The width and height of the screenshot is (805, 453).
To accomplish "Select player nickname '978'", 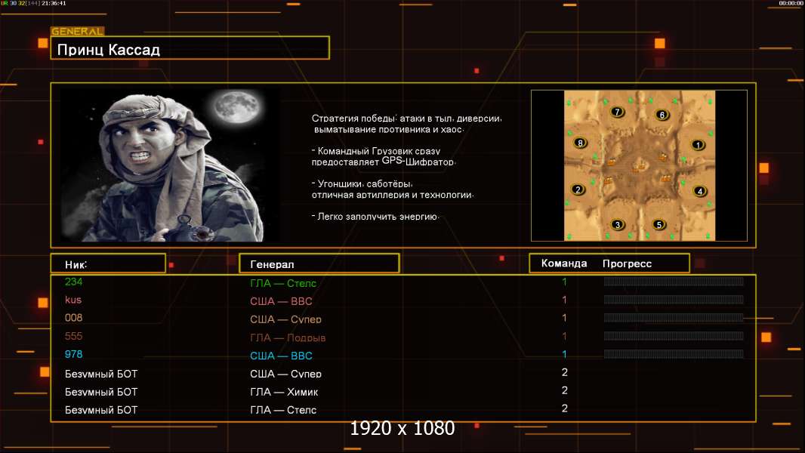I will pos(73,354).
